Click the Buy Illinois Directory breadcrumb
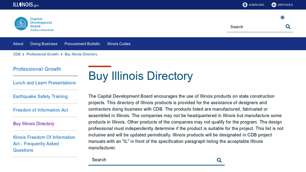Screen dimensions: 306x172 pos(81,54)
